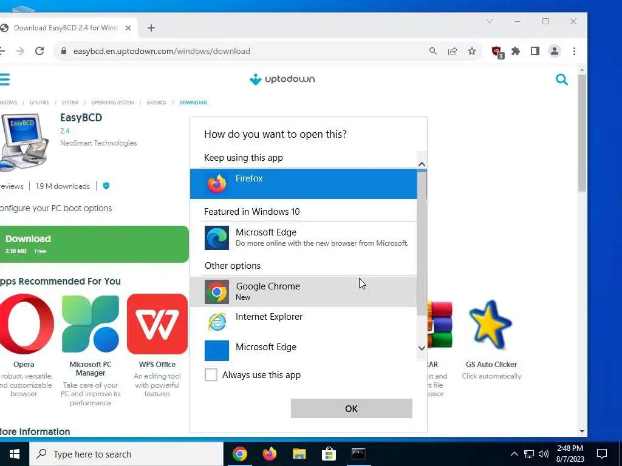The height and width of the screenshot is (466, 622).
Task: Open the GS Auto Clicker star icon
Action: click(491, 324)
